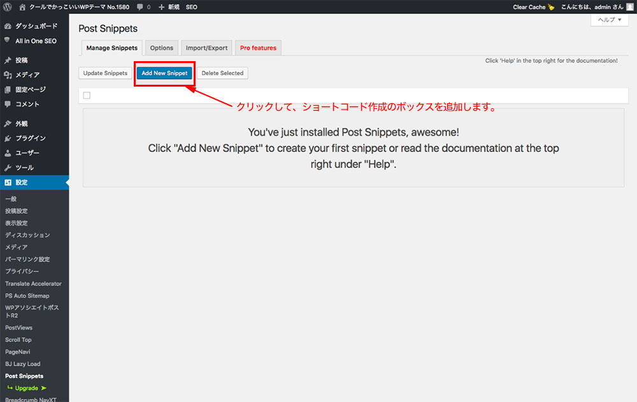Open the Pro features tab
Viewport: 637px width, 402px height.
click(x=258, y=48)
